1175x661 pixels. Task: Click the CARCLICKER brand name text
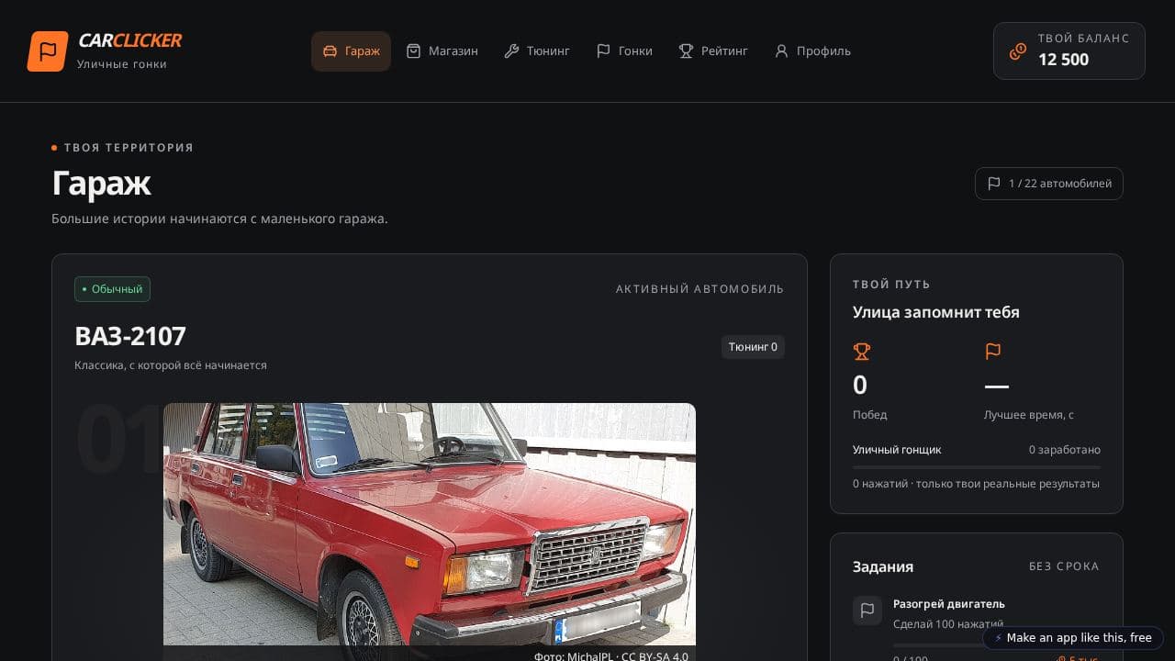click(x=130, y=40)
